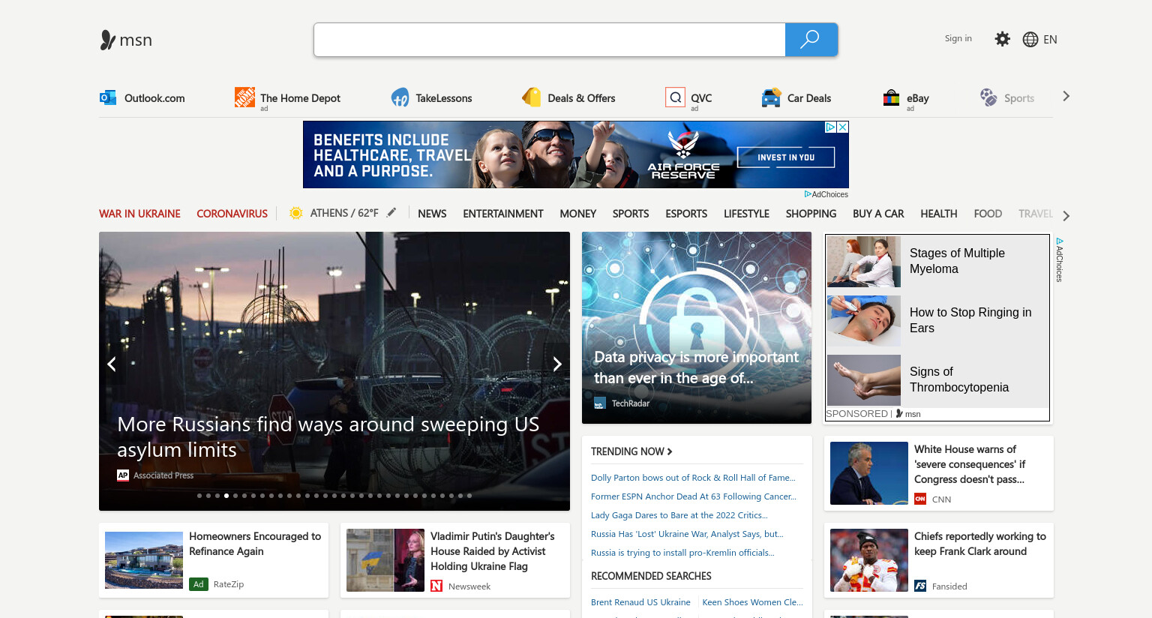Screen dimensions: 1152x618
Task: Go to the LIFESTYLE tab
Action: (x=746, y=214)
